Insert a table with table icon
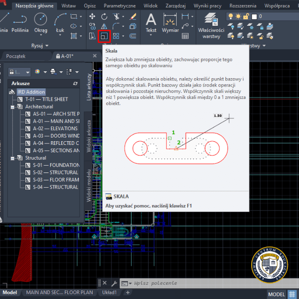The image size is (299, 299). point(185,36)
